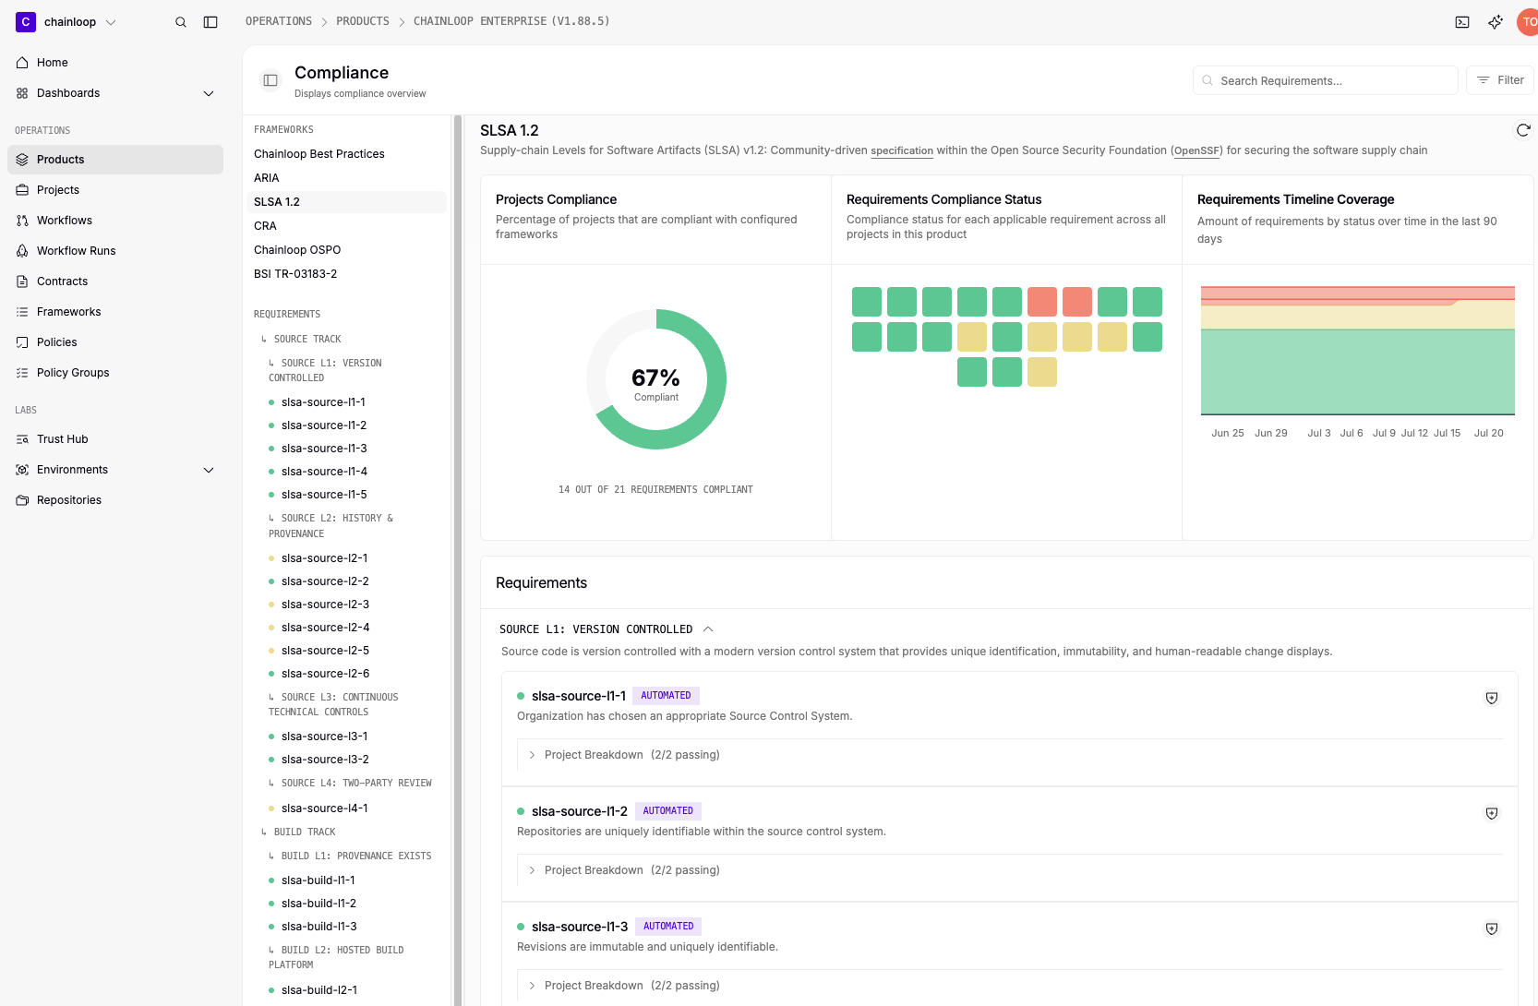Click first yellow square in second status row

(x=972, y=337)
